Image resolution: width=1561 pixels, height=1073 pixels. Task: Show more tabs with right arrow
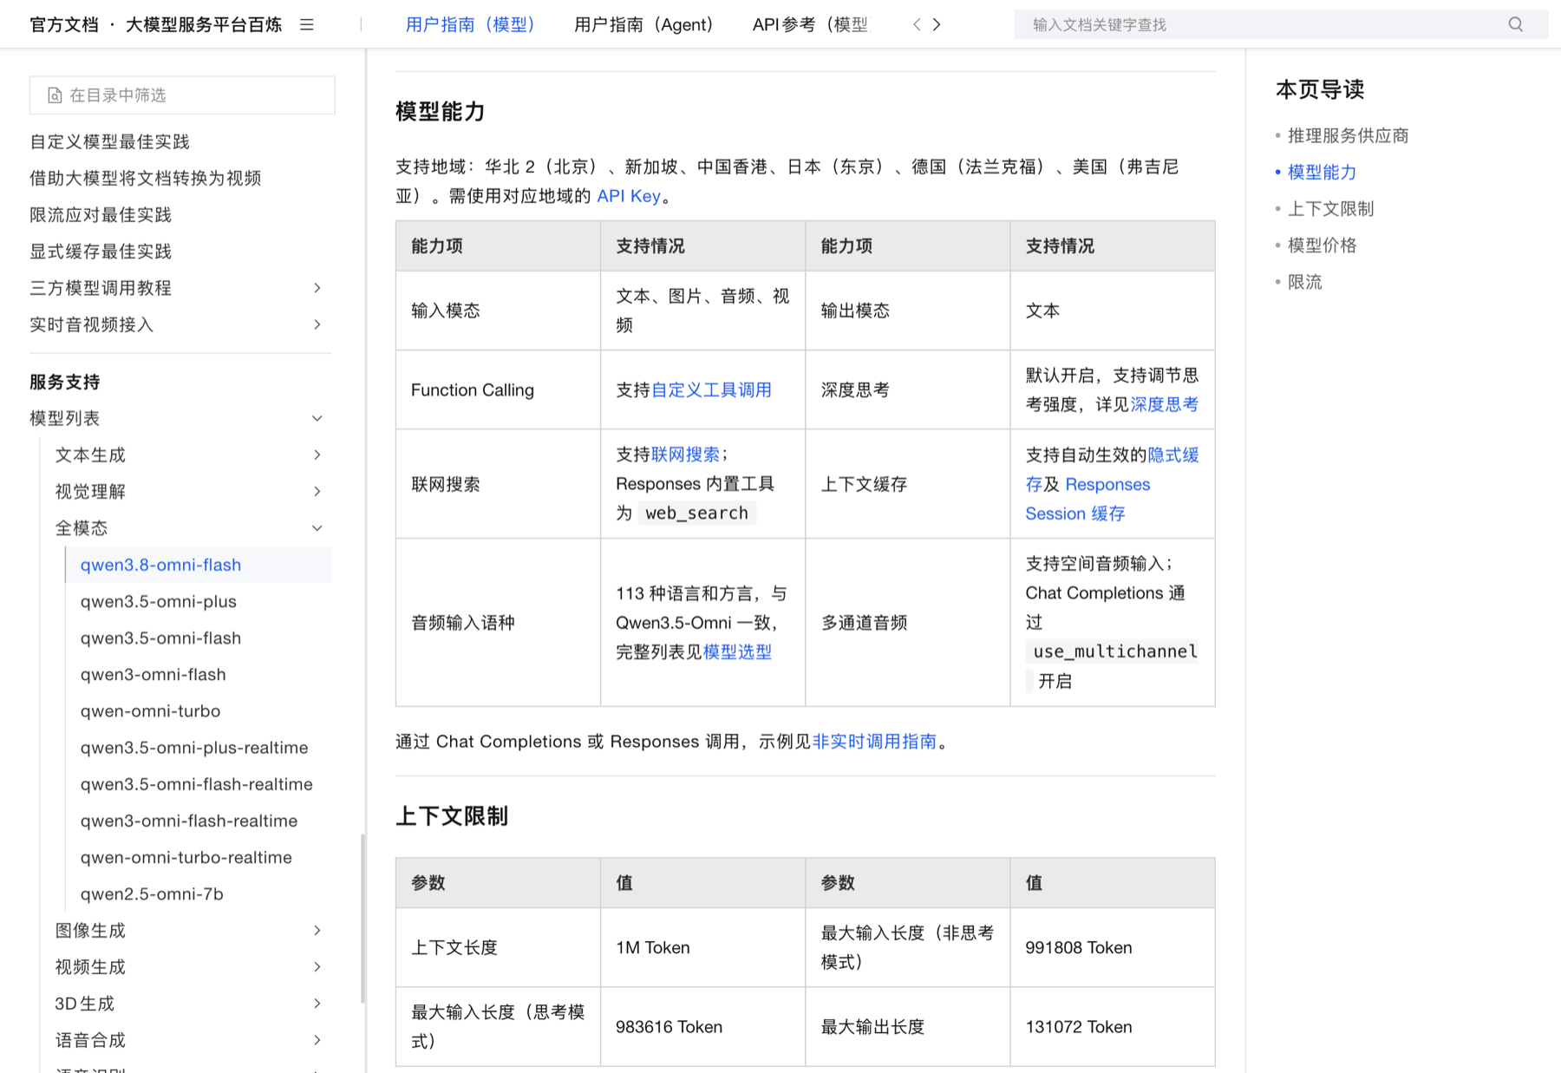pyautogui.click(x=937, y=24)
